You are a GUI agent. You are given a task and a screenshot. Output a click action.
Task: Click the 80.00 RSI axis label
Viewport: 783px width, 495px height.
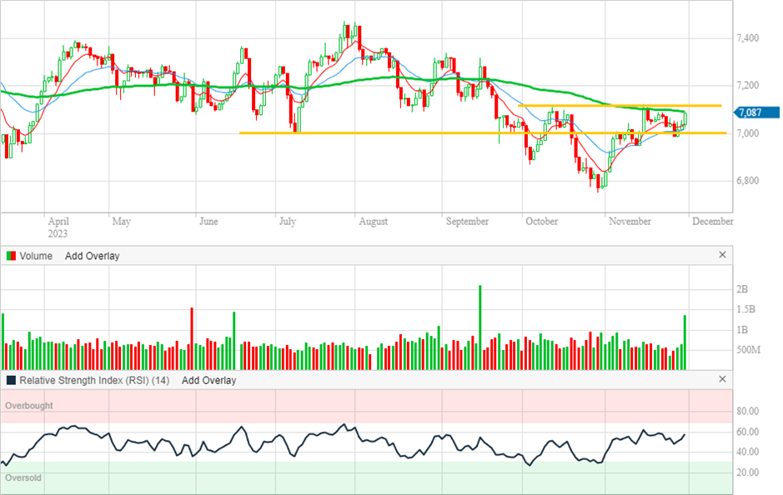(x=747, y=412)
